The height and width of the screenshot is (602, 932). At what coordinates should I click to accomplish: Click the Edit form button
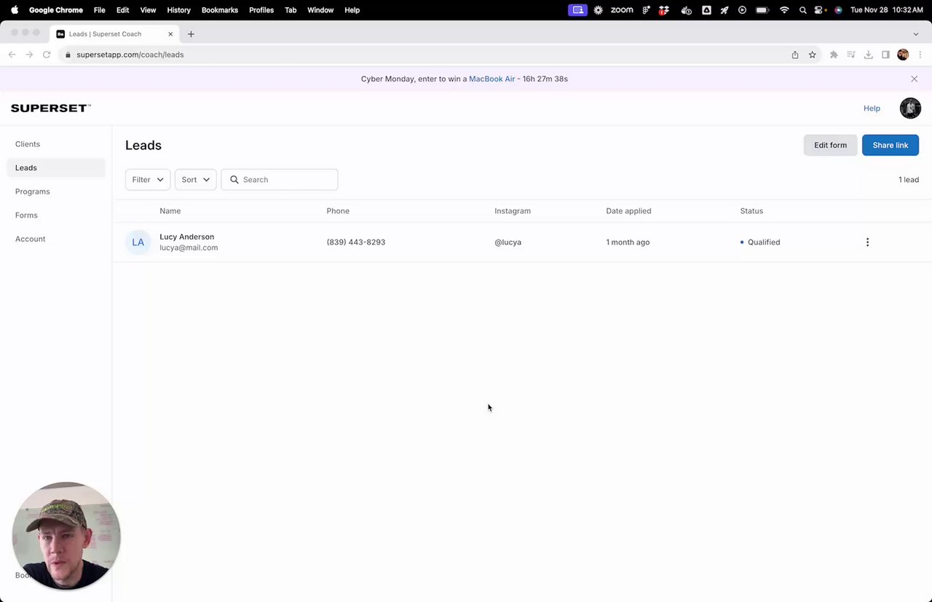[x=830, y=145]
